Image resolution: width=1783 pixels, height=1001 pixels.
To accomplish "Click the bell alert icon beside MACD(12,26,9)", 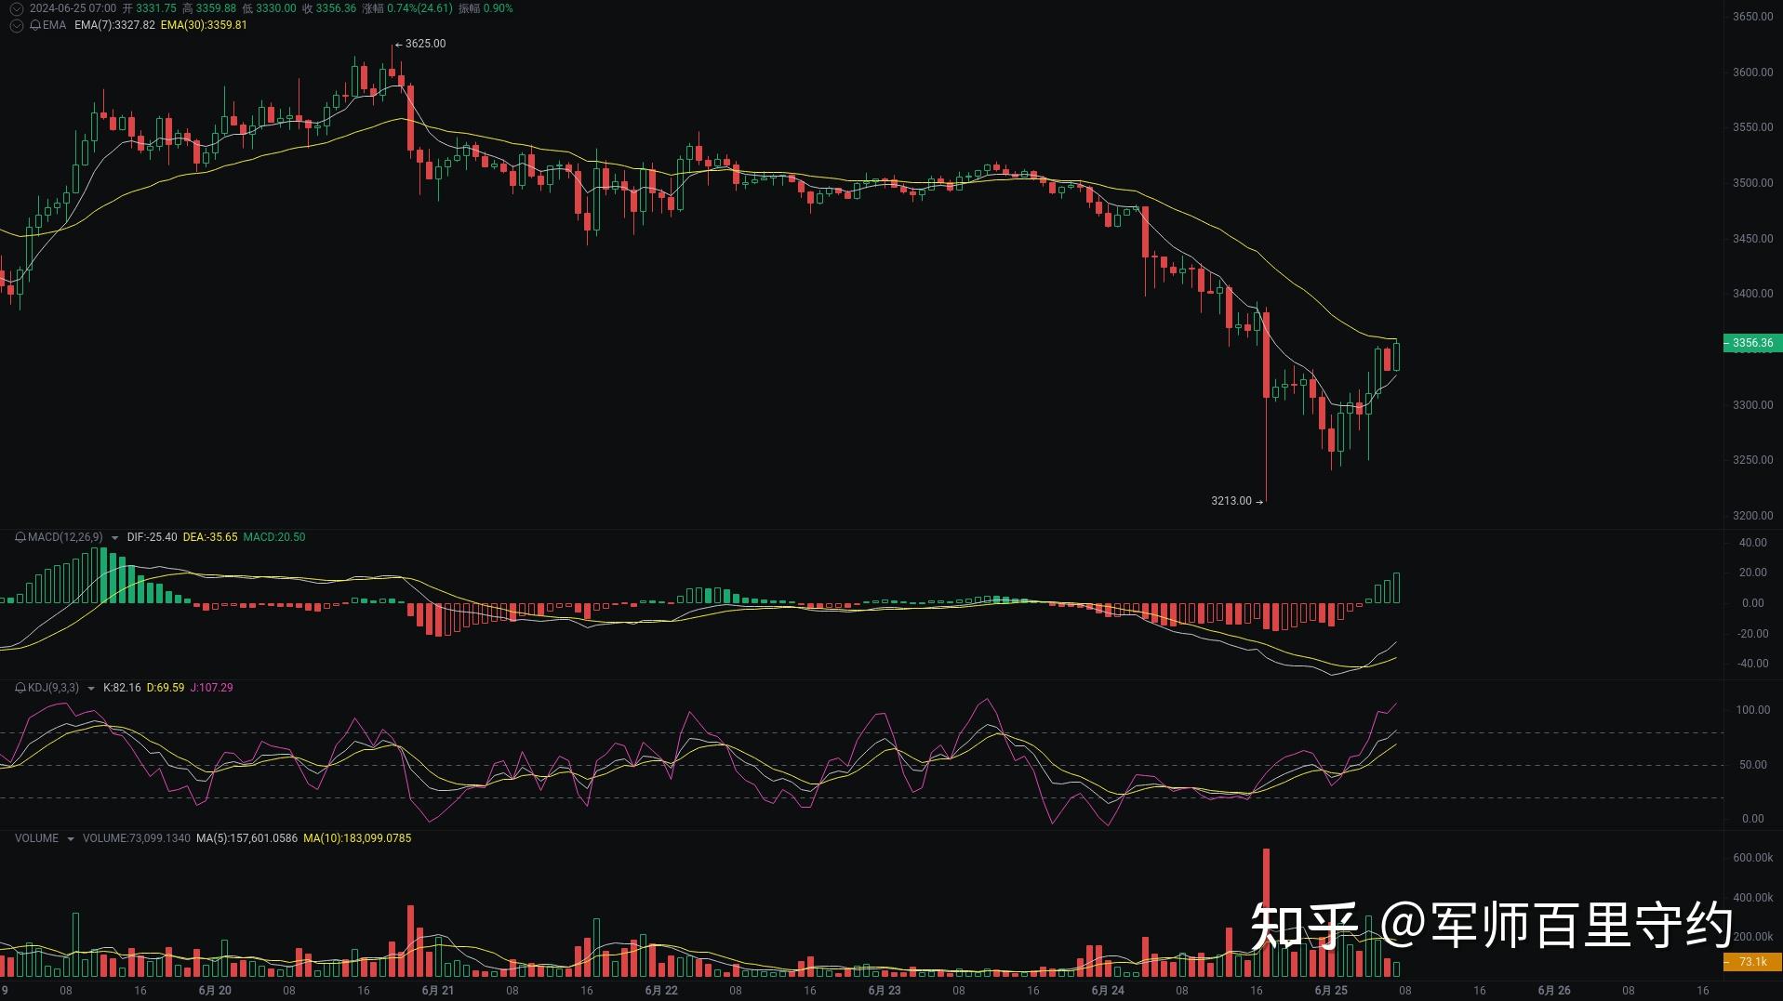I will (x=20, y=537).
